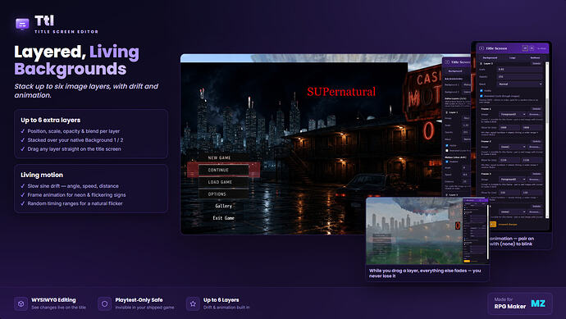The width and height of the screenshot is (566, 319).
Task: Click the Speed field in back panel
Action: [x=466, y=175]
